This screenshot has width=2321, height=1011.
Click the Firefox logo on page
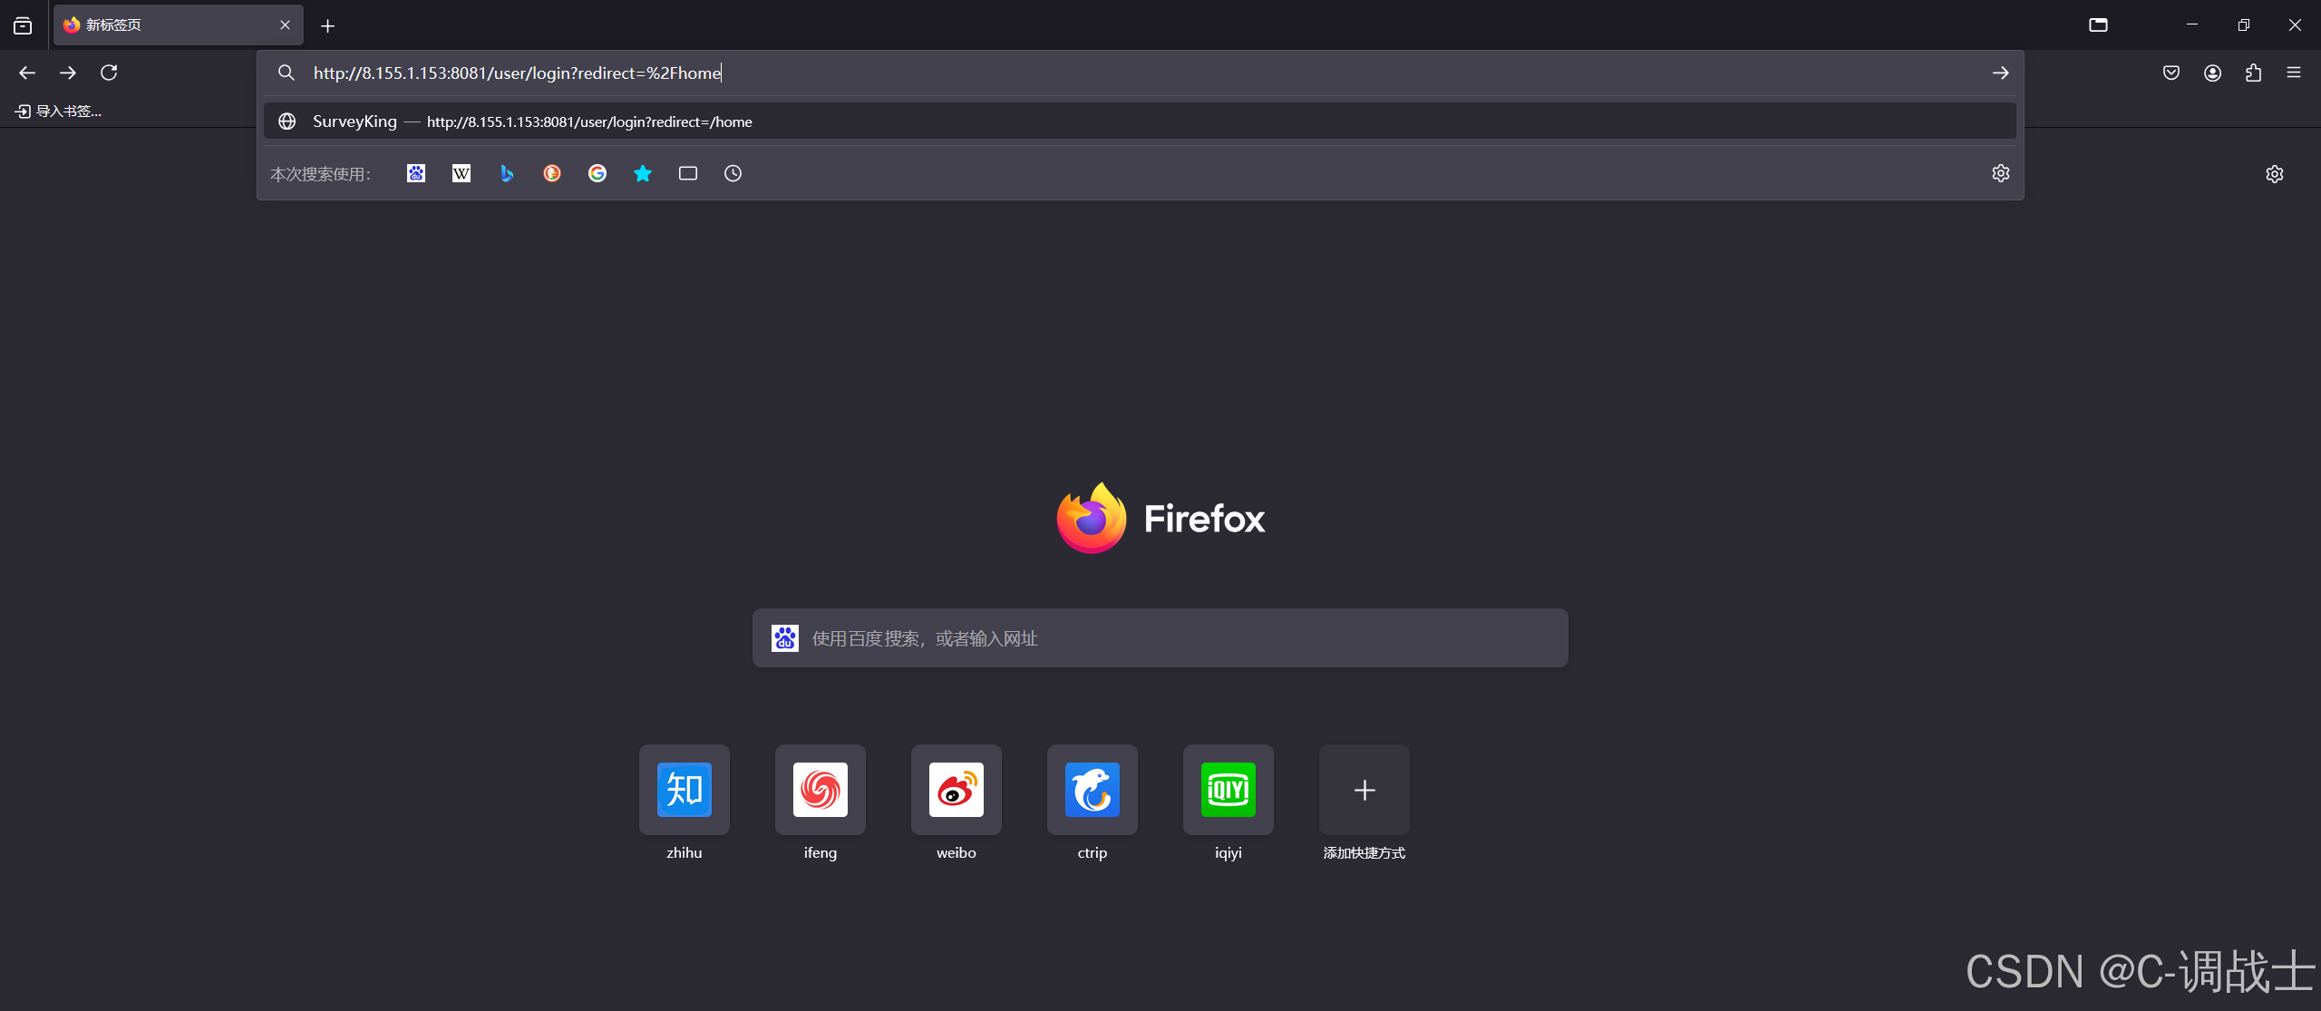(x=1160, y=518)
